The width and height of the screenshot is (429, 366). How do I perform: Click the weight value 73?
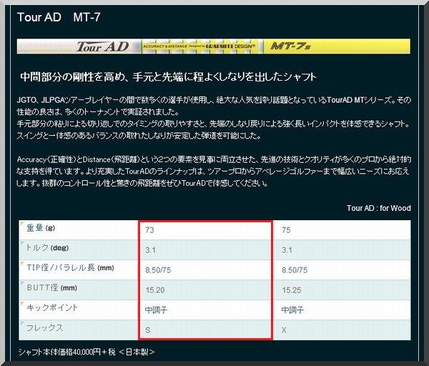149,230
